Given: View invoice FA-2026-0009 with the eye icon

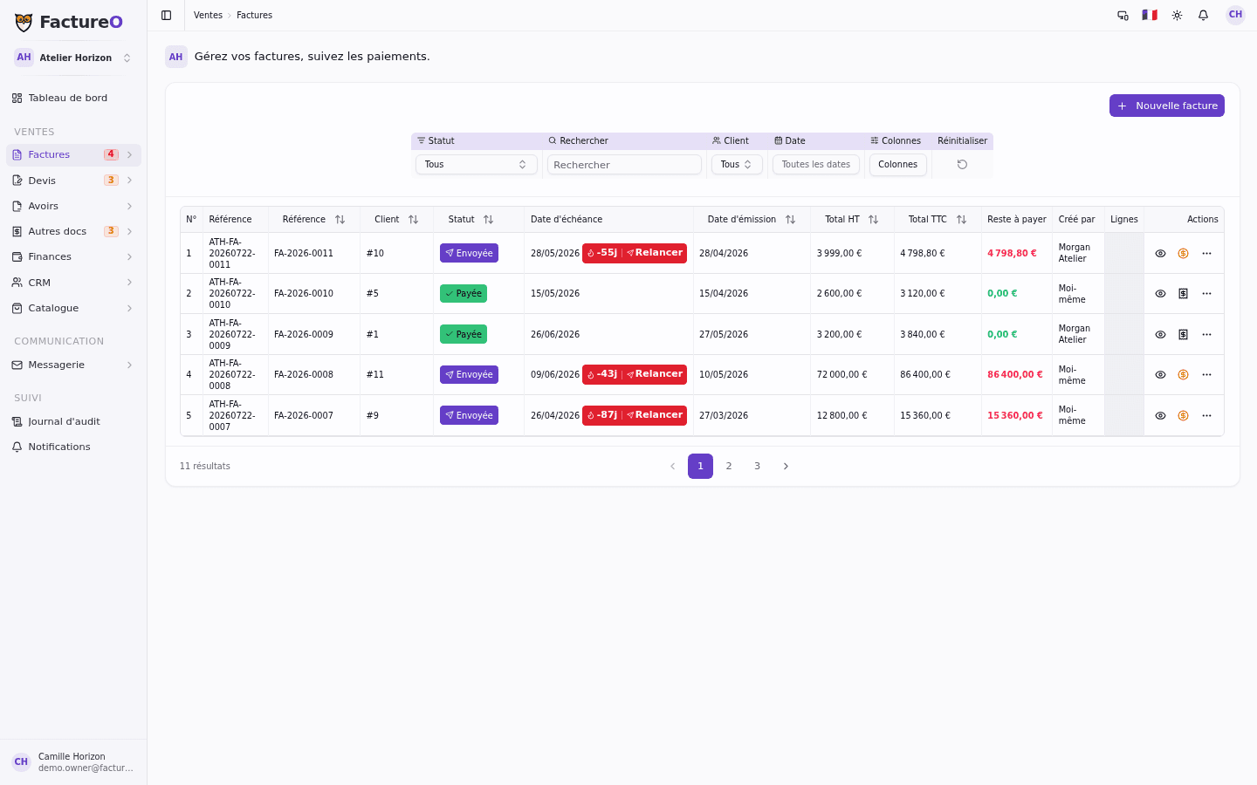Looking at the screenshot, I should pyautogui.click(x=1160, y=334).
